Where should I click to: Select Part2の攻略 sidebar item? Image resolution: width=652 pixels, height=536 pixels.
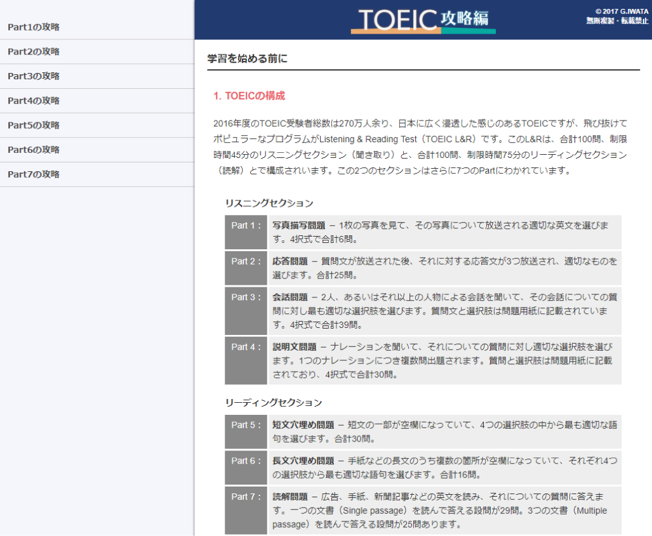coord(34,51)
